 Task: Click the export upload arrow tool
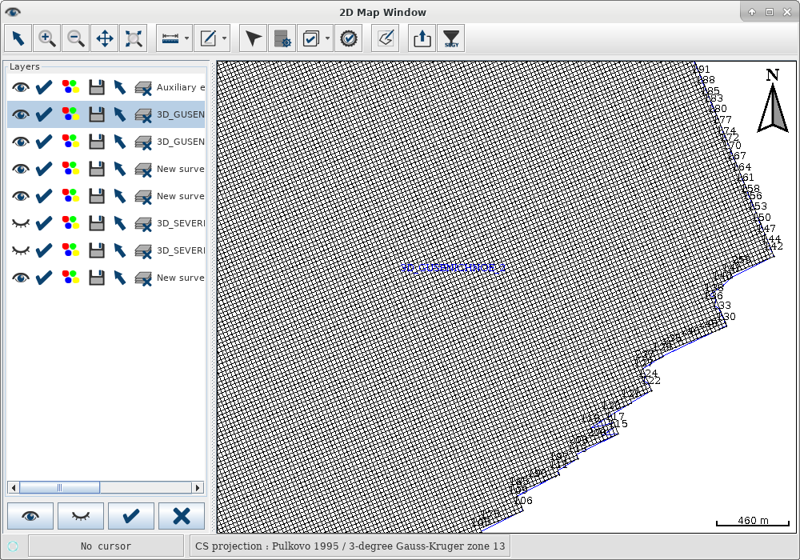coord(422,38)
